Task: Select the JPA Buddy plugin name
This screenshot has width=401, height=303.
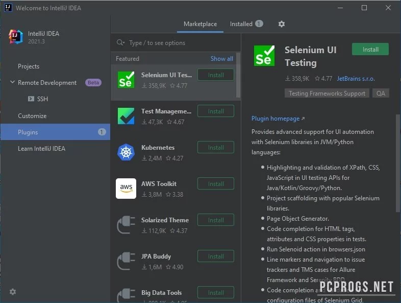Action: tap(156, 257)
